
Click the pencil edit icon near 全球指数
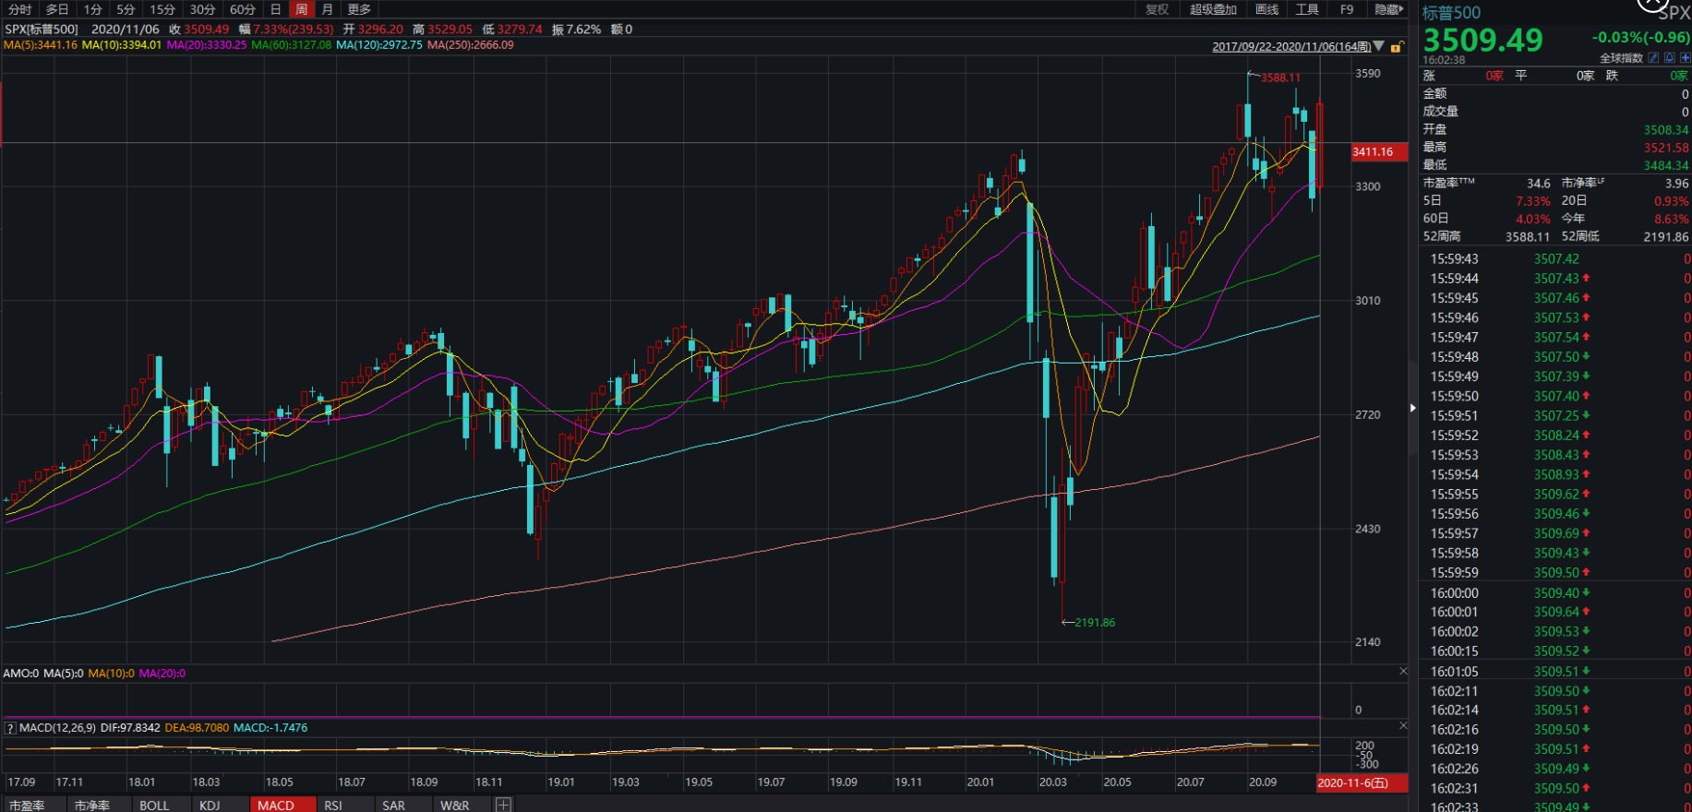[x=1654, y=58]
